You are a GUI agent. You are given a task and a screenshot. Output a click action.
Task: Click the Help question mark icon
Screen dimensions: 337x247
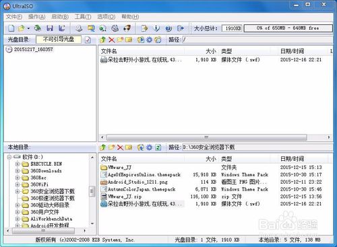click(x=168, y=28)
